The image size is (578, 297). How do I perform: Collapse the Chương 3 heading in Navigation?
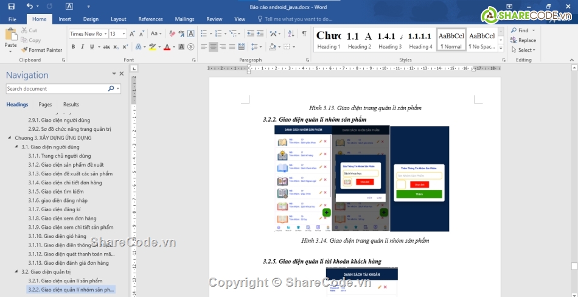pyautogui.click(x=10, y=138)
